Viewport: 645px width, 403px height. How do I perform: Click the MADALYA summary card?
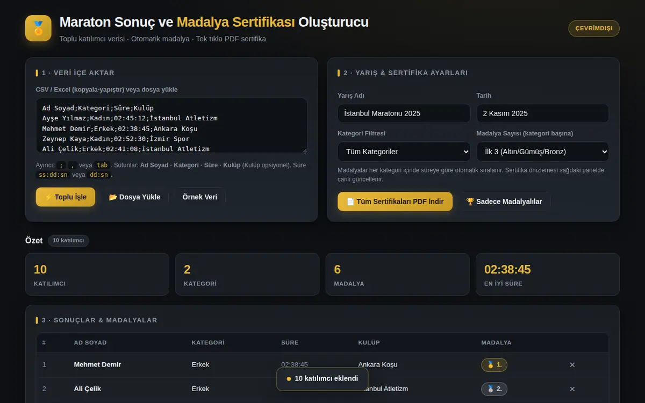point(397,275)
